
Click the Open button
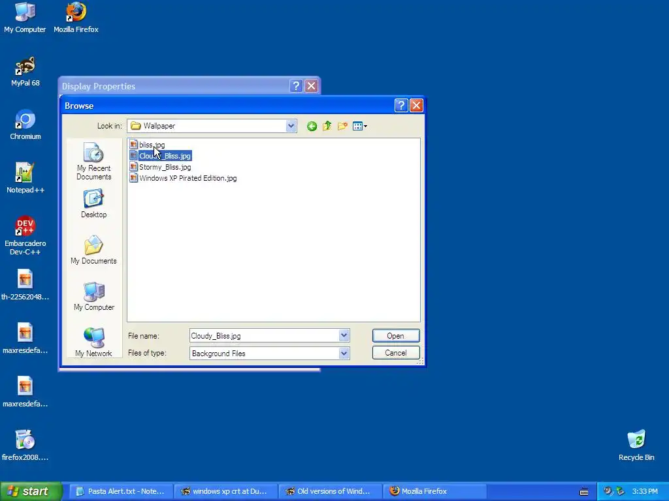pyautogui.click(x=395, y=336)
